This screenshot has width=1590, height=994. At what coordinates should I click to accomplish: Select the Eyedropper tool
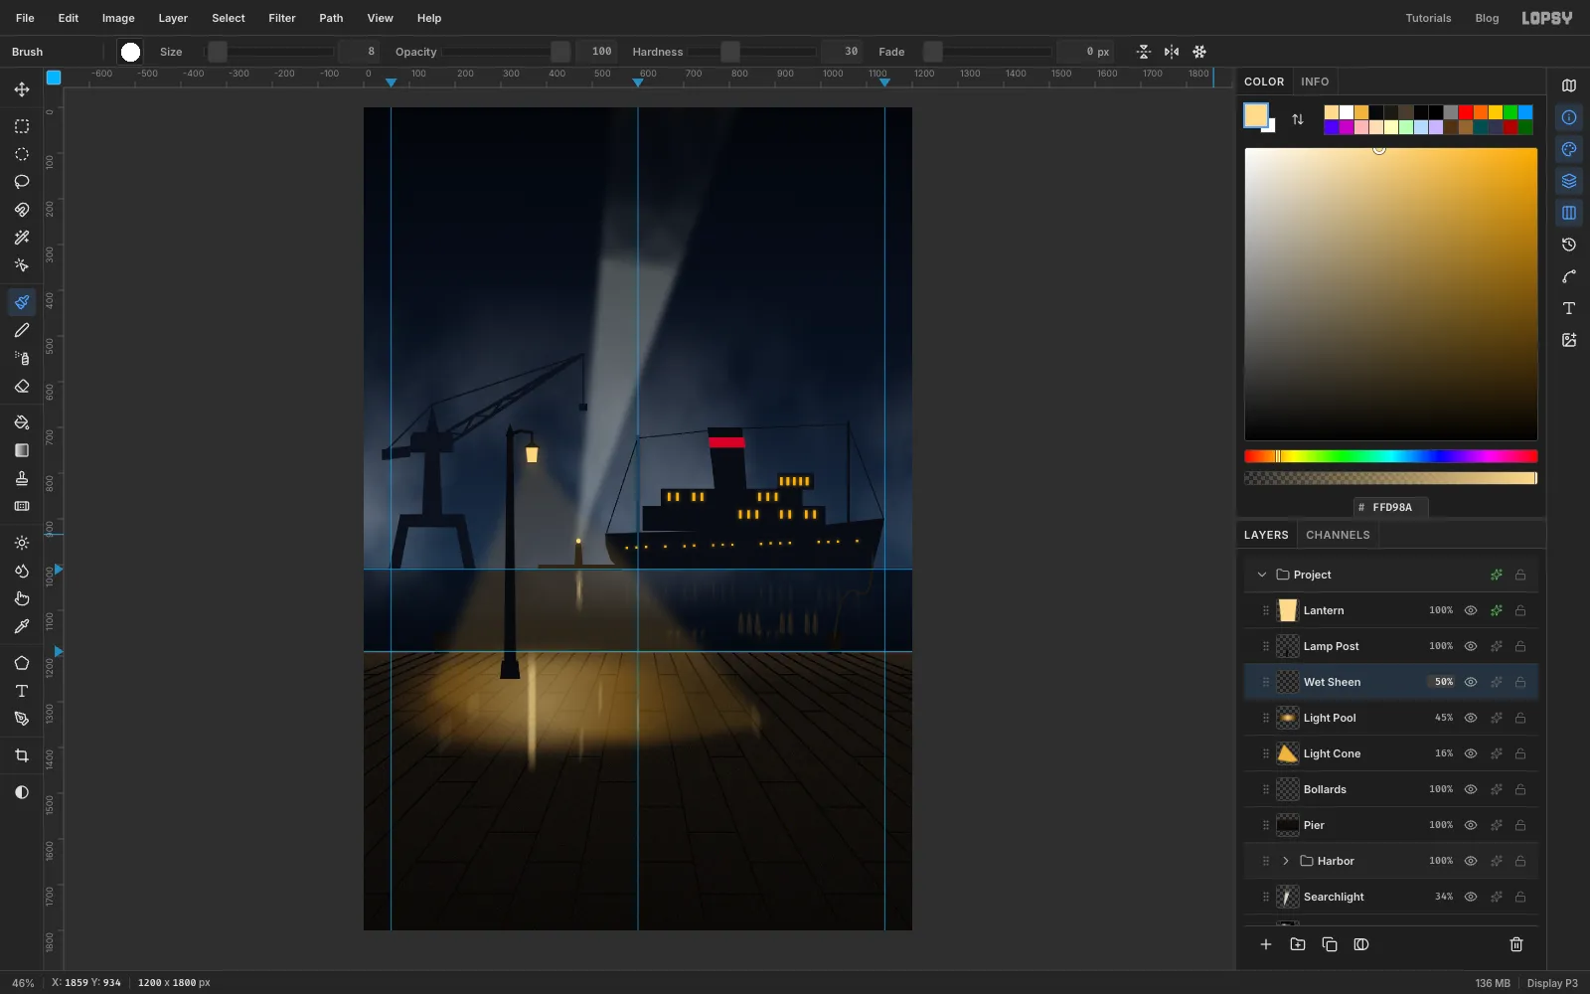click(x=22, y=626)
